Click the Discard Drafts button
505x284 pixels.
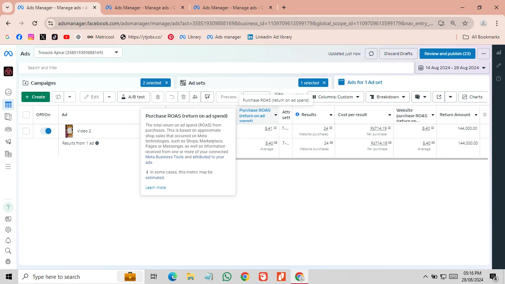pos(398,54)
